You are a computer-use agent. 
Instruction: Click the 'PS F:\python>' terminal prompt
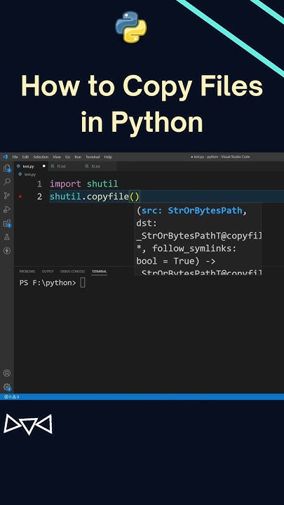48,283
